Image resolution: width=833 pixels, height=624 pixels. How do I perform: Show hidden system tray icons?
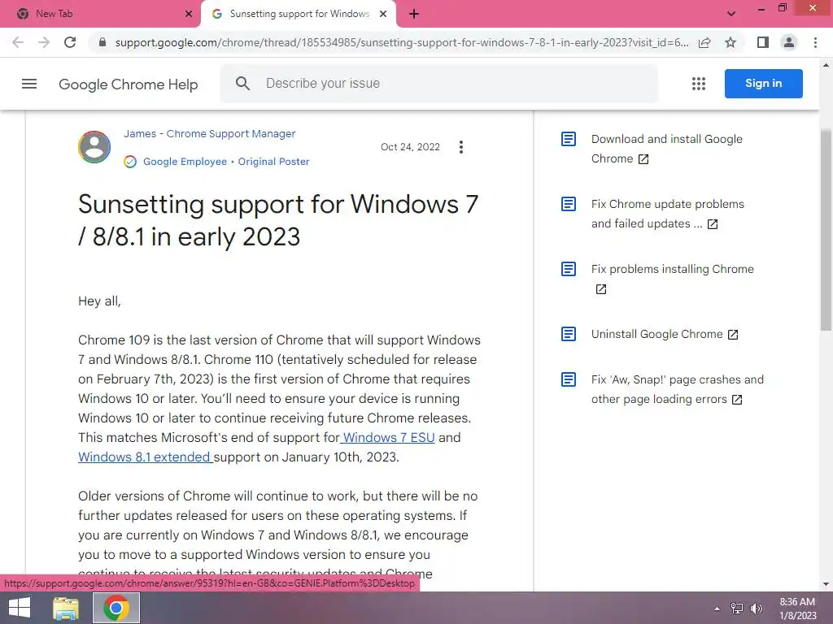click(x=717, y=609)
